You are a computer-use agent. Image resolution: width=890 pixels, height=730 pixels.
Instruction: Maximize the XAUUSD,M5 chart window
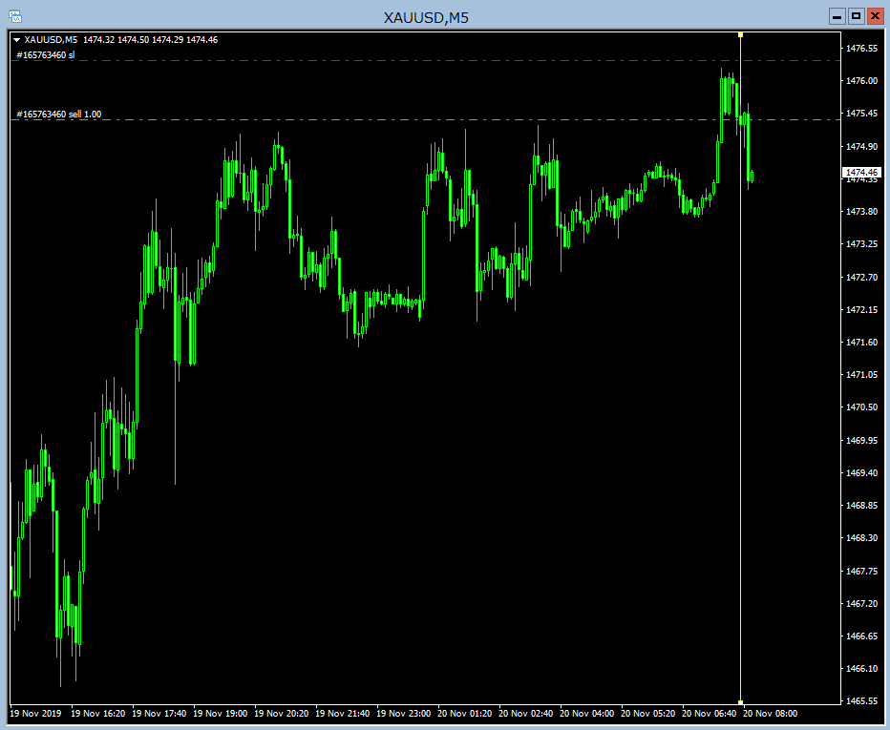click(x=856, y=16)
